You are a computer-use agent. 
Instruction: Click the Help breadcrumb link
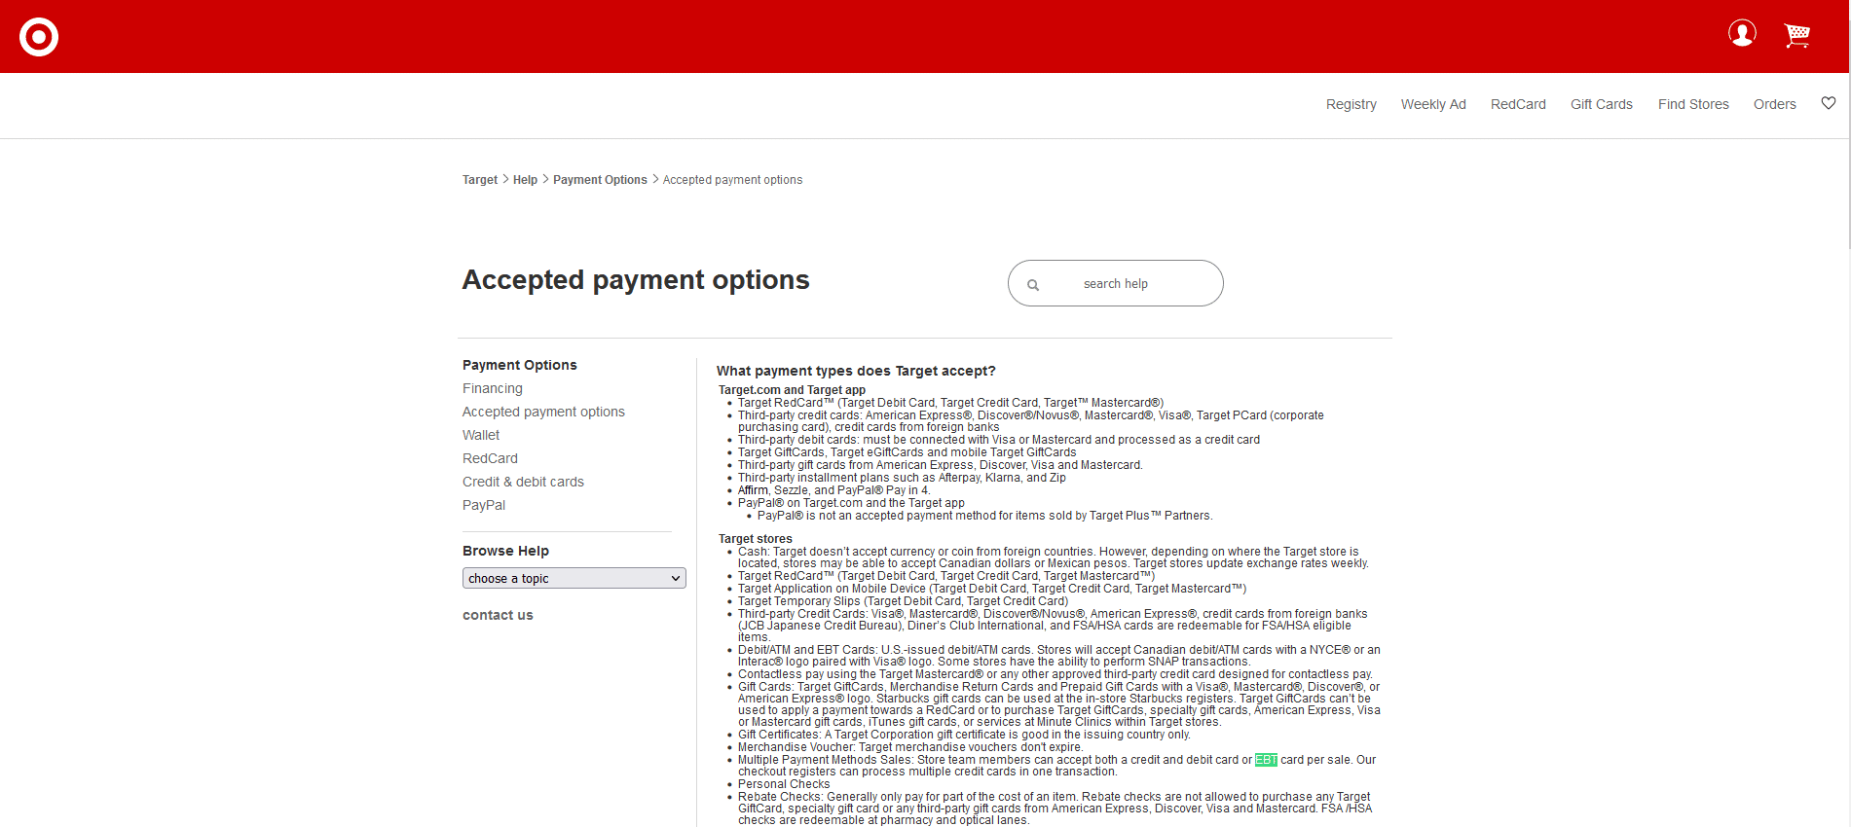(x=525, y=180)
